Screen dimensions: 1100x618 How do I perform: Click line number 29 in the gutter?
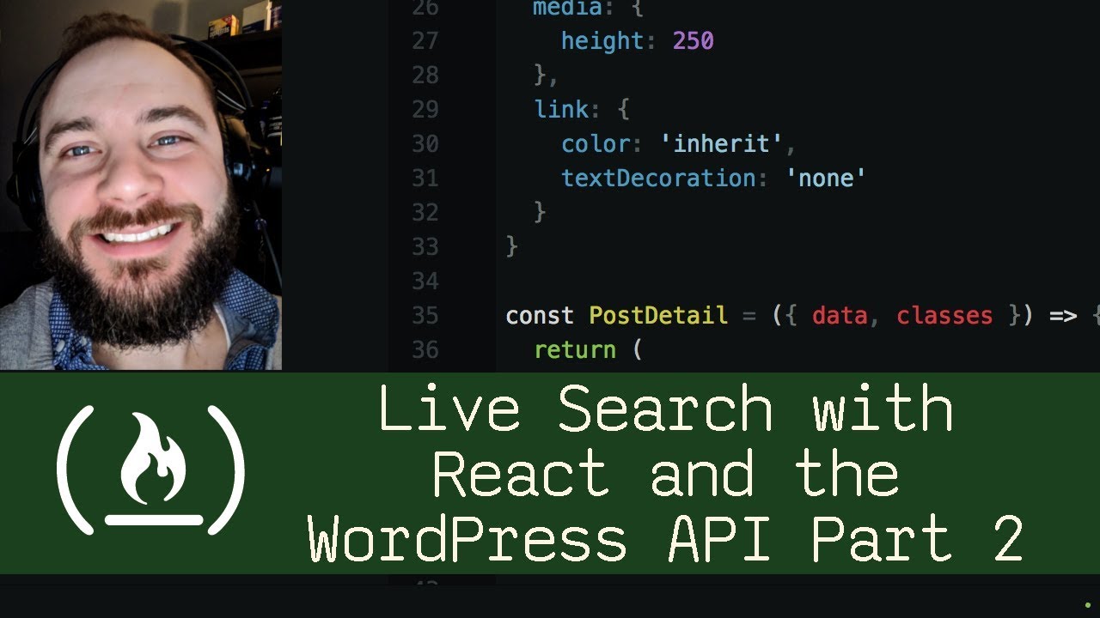[425, 109]
